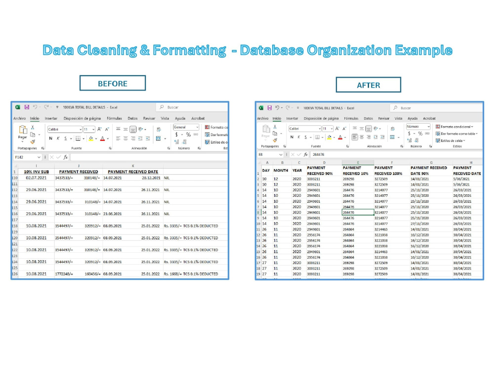Select the Copiar formato (format painter) icon
Viewport: 494px width, 371px height.
point(33,142)
